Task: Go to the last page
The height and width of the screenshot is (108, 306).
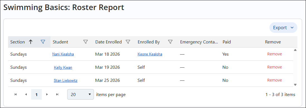Action: 57,94
